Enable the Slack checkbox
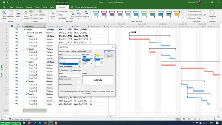This screenshot has width=222, height=125. point(57,15)
